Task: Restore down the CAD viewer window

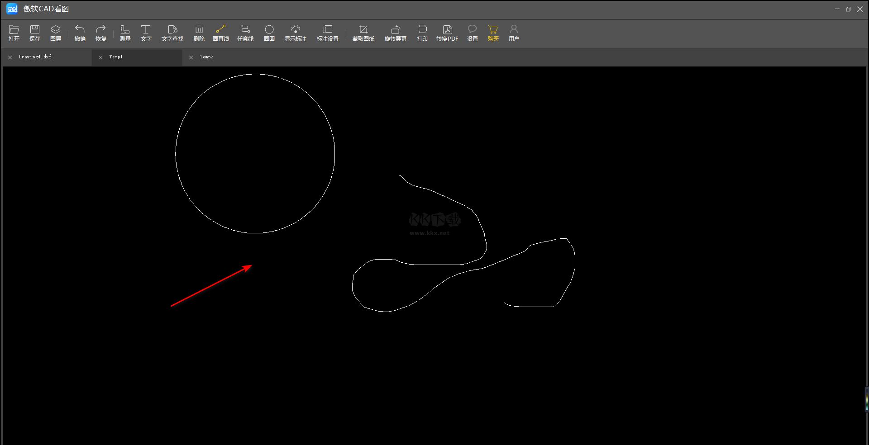Action: point(849,9)
